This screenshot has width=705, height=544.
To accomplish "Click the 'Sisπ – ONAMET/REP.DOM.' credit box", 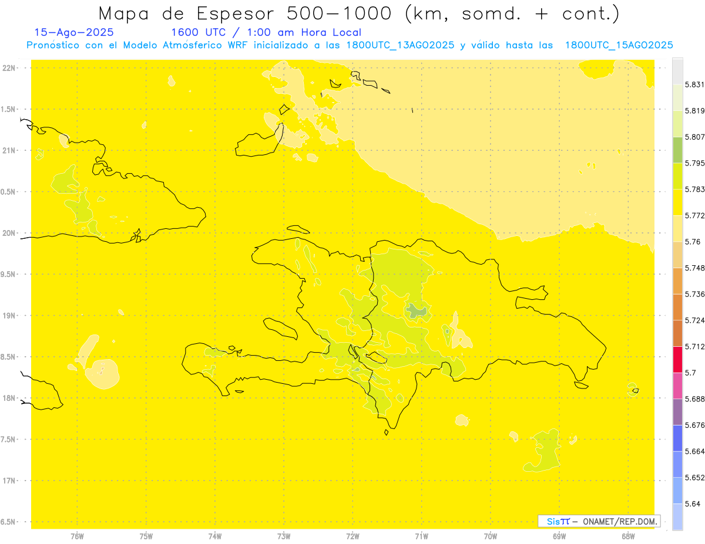I will [599, 521].
